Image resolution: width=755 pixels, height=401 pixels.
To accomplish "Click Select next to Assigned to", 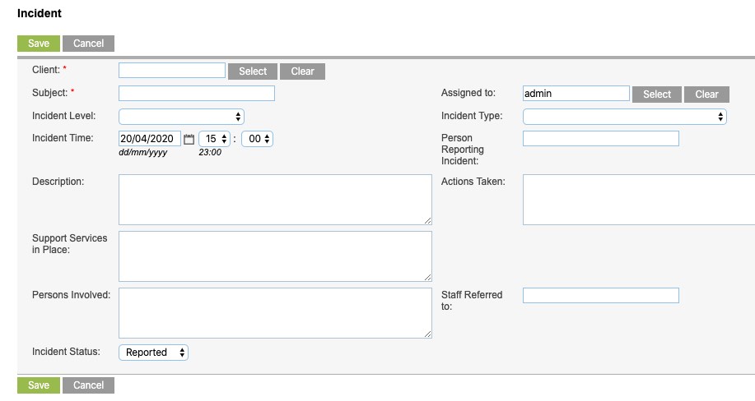I will (x=657, y=94).
